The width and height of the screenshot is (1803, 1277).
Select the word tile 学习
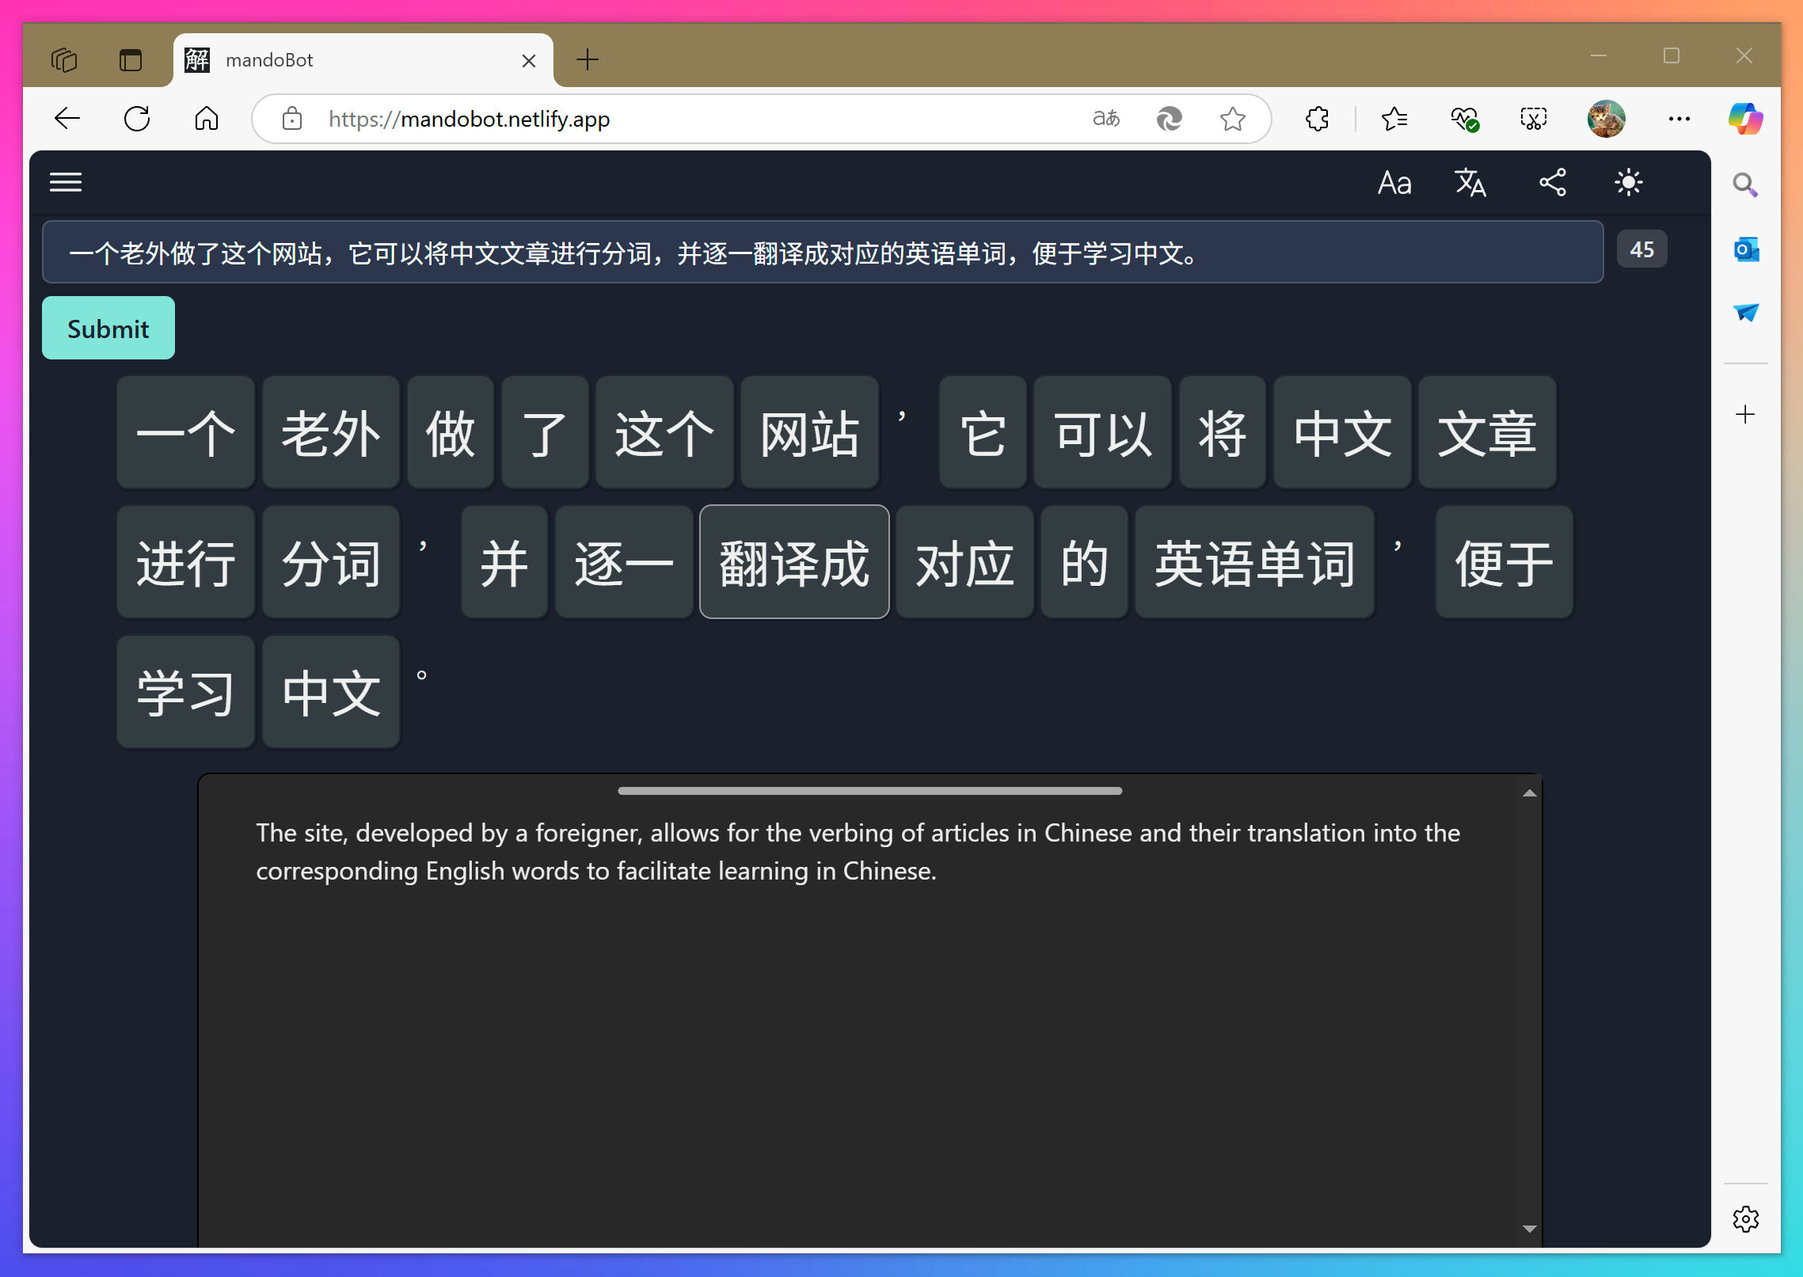point(186,693)
